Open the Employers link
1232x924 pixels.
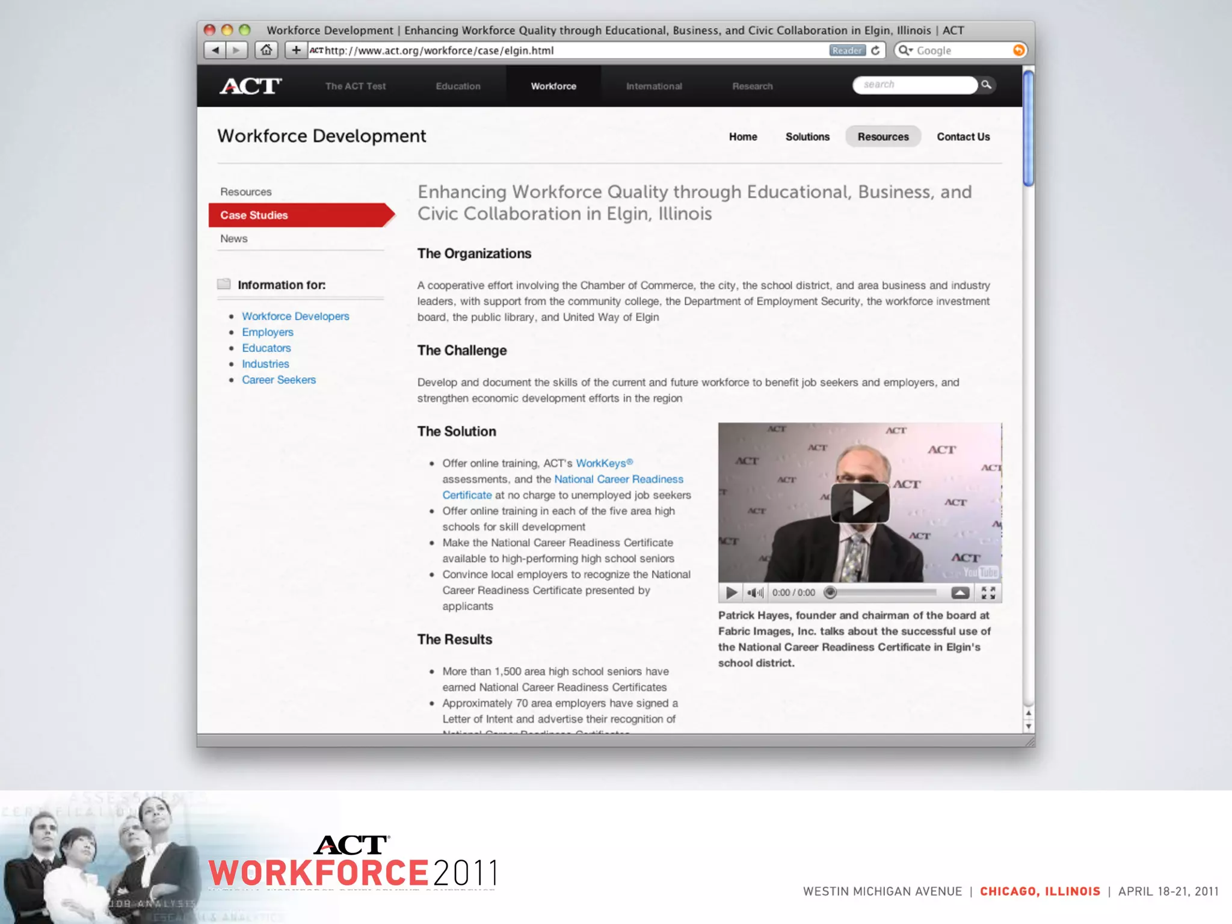tap(268, 332)
